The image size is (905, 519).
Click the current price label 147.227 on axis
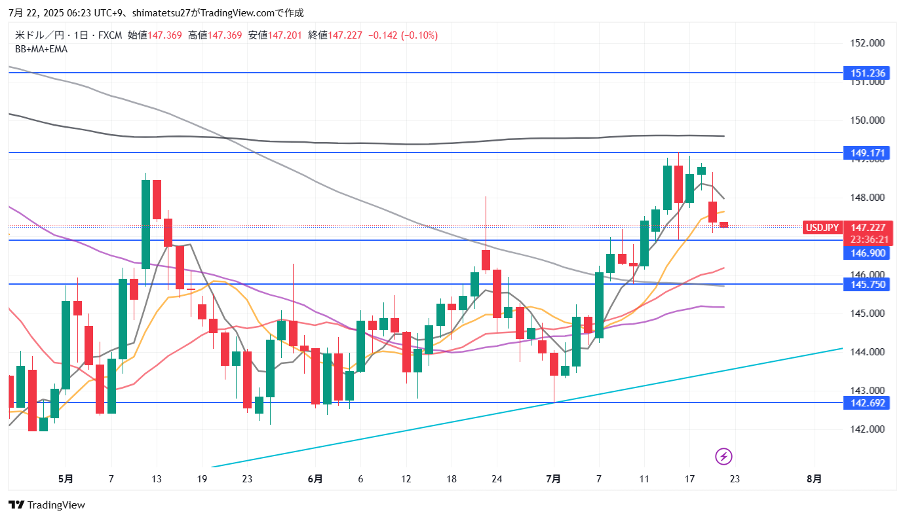click(868, 227)
